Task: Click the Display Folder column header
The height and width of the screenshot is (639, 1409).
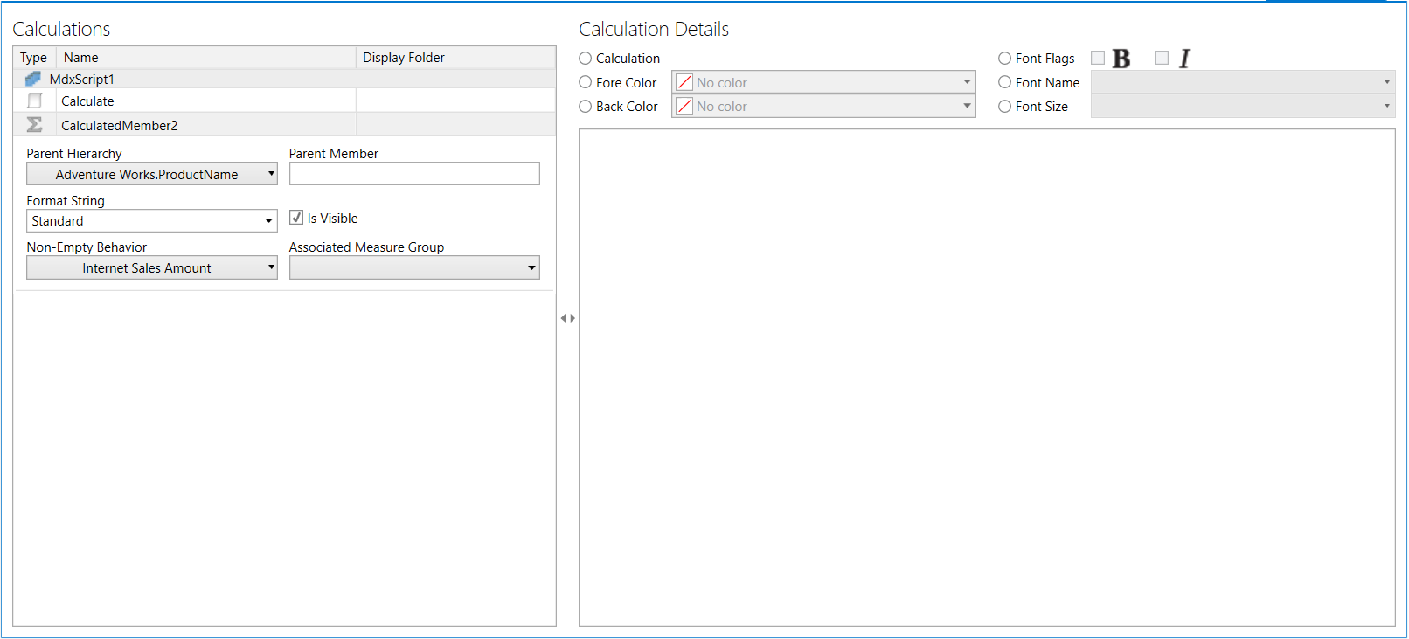Action: [455, 58]
